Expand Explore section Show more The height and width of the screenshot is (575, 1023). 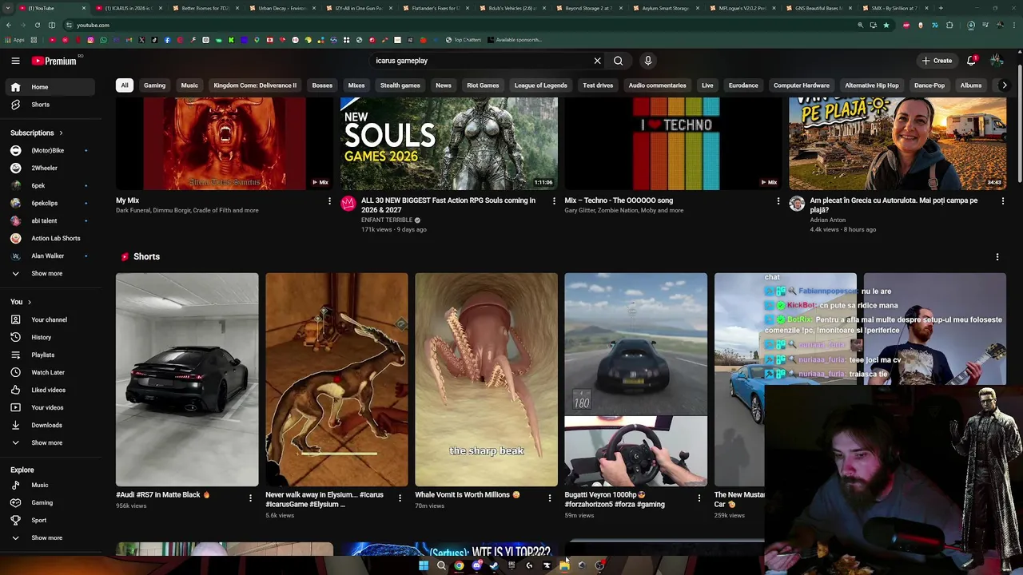point(51,537)
